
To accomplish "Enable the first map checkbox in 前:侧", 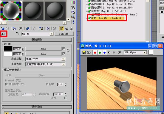I will [64, 49].
